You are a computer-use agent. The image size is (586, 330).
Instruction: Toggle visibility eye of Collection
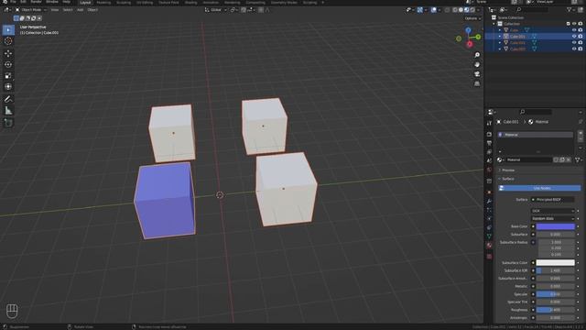point(574,24)
